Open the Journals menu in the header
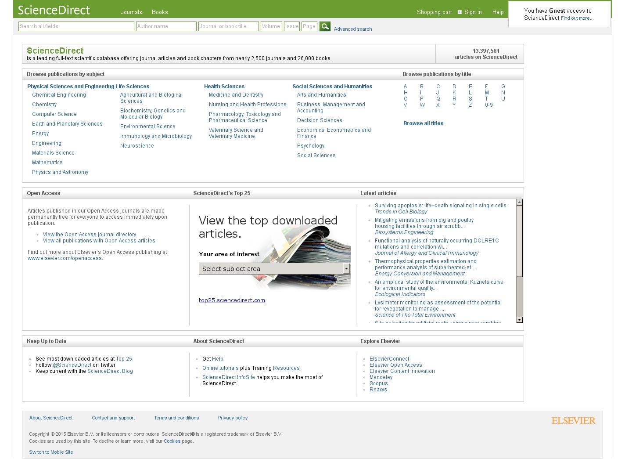 tap(131, 12)
